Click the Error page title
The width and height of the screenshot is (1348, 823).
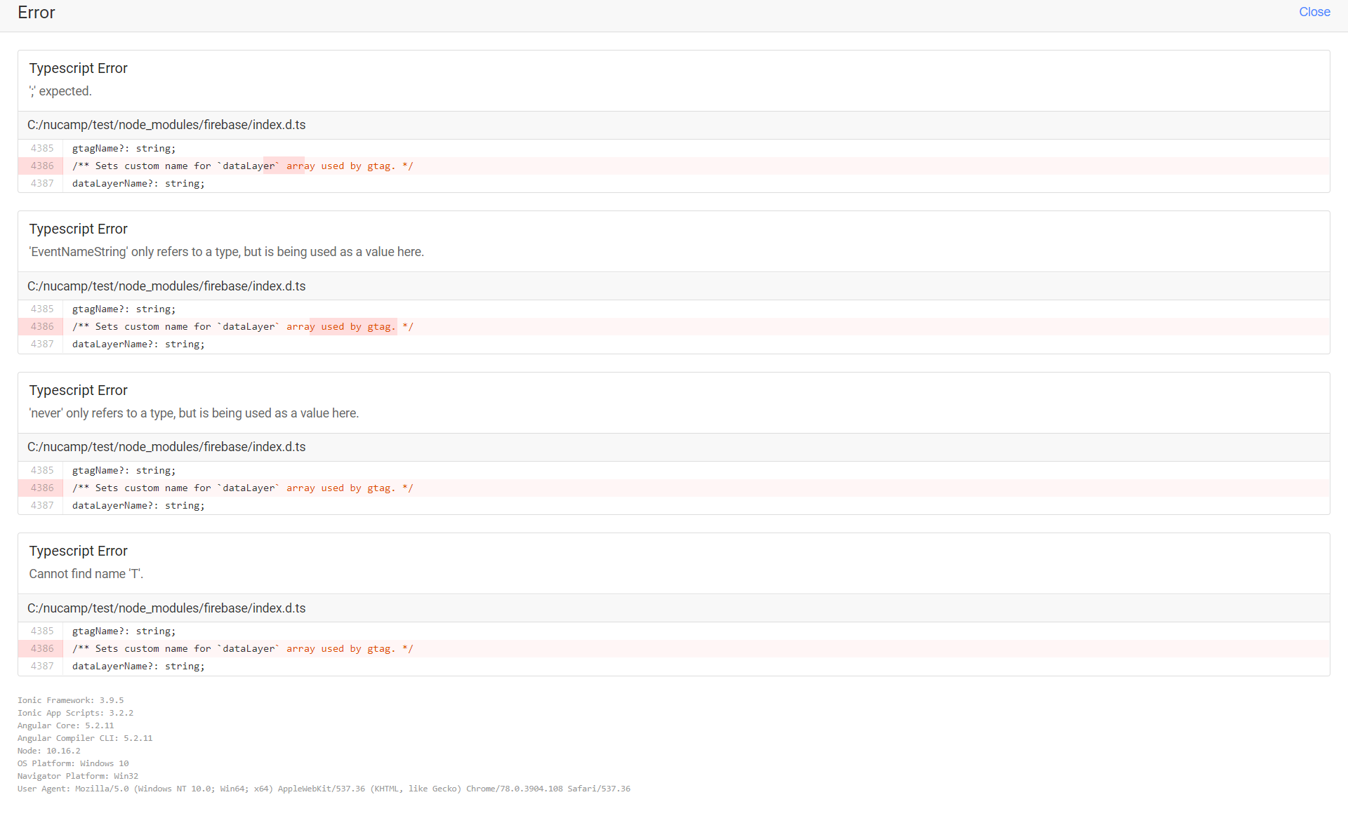pyautogui.click(x=34, y=12)
